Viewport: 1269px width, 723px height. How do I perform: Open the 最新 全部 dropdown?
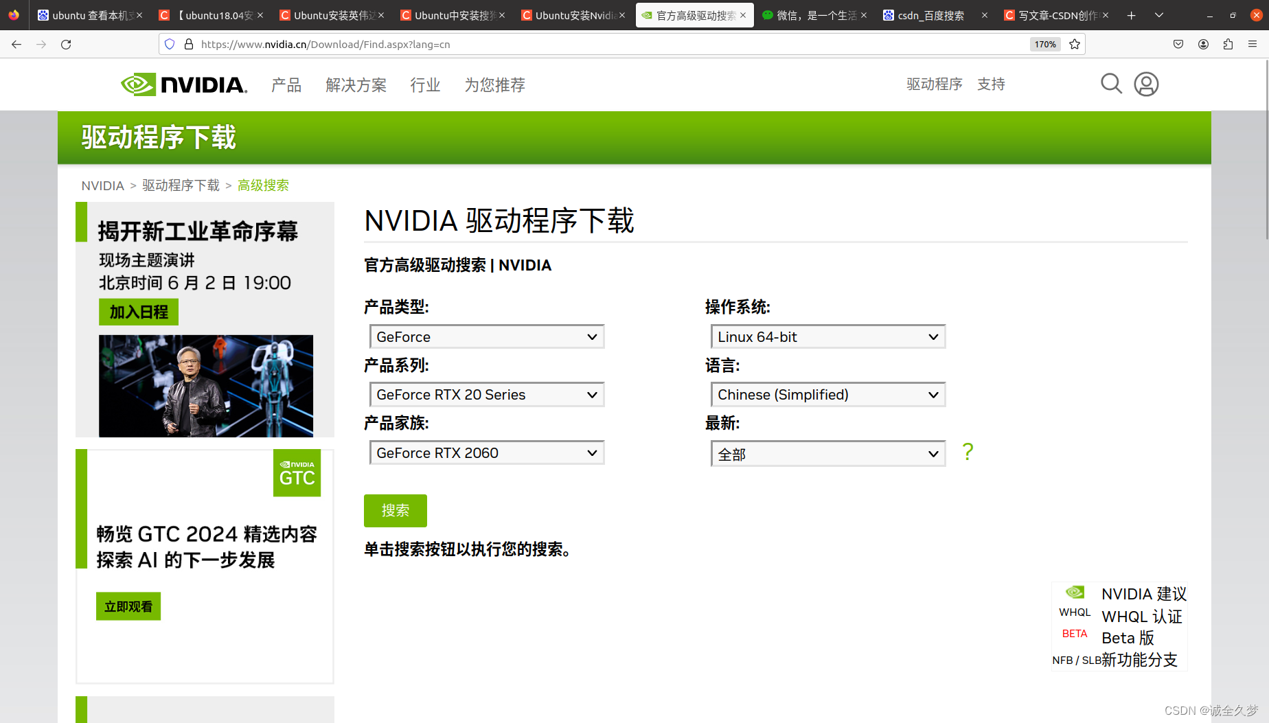(x=828, y=454)
